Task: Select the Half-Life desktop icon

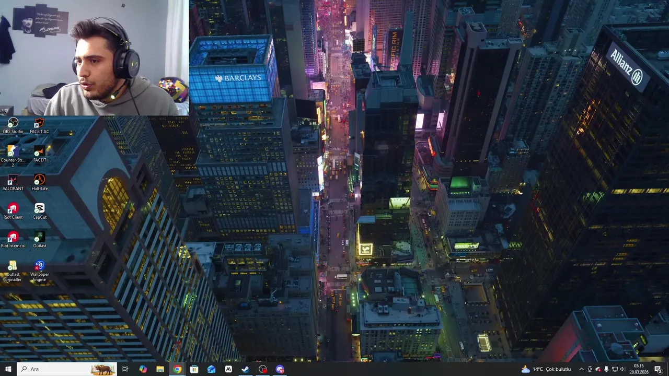Action: click(39, 183)
